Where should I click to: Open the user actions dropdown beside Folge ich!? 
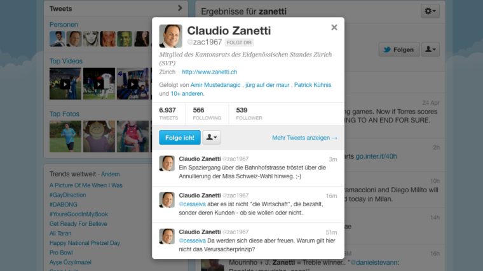[212, 137]
